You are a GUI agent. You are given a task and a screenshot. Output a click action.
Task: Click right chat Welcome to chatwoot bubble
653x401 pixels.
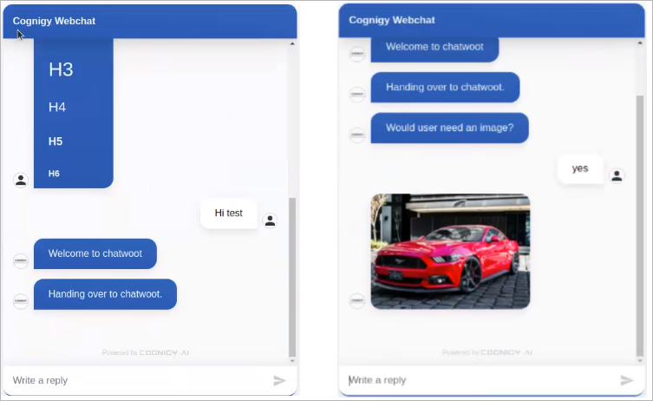tap(434, 49)
